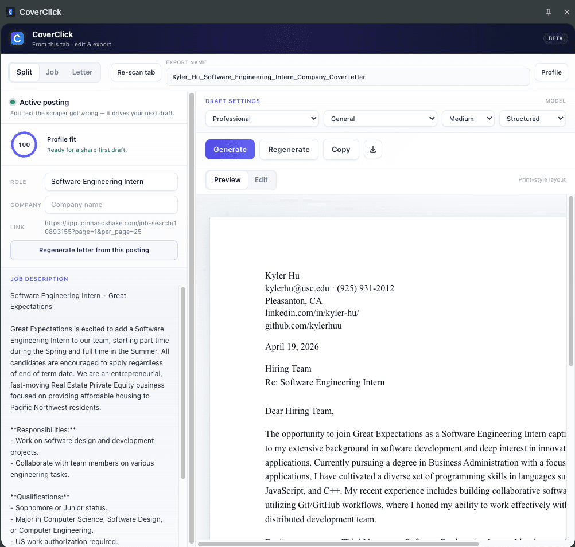Click 'github.com/kylerhuu' in letter
The height and width of the screenshot is (547, 575).
point(303,325)
